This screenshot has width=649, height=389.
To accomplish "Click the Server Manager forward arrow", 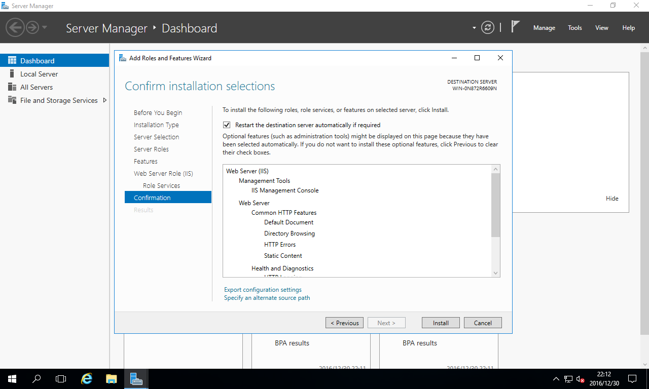I will (32, 27).
